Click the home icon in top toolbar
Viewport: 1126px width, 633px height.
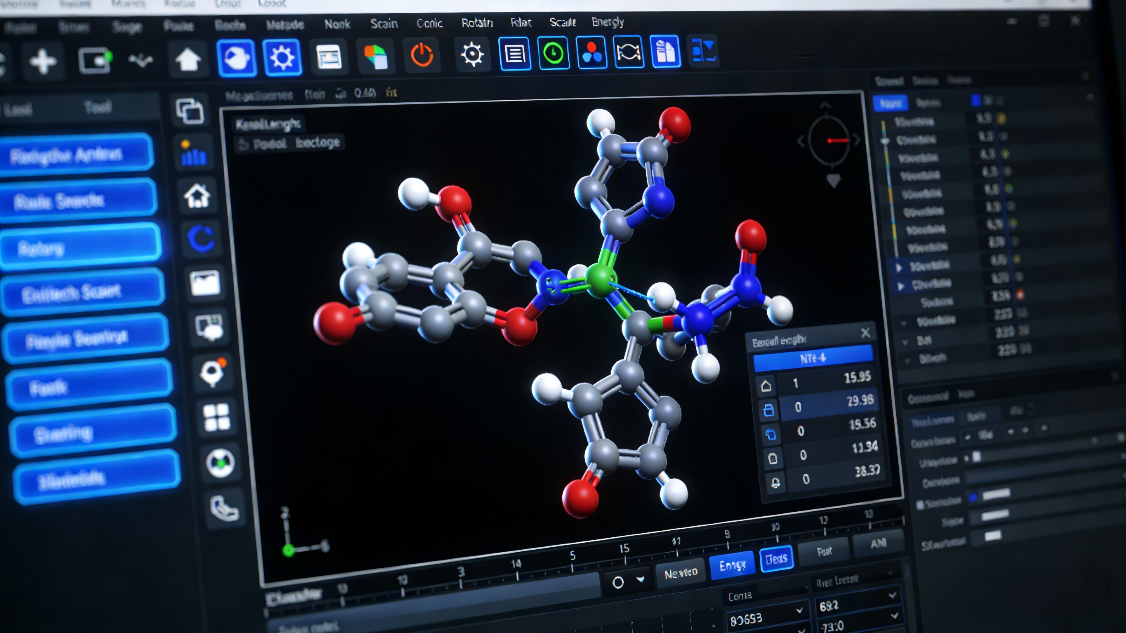pos(188,59)
